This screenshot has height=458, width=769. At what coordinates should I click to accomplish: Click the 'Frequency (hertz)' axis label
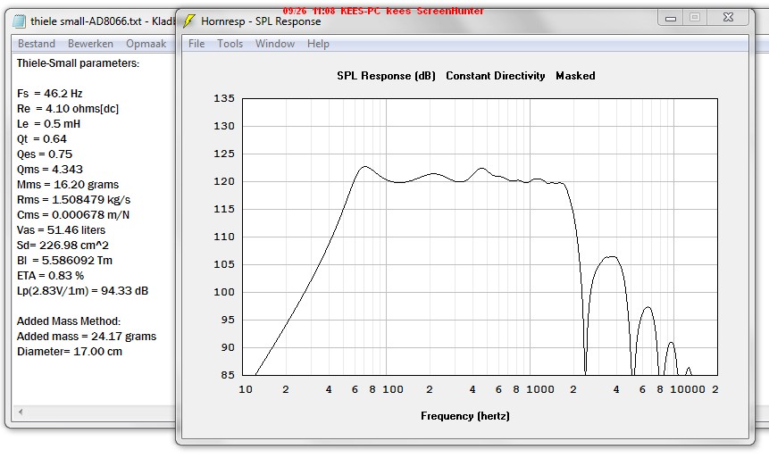465,416
